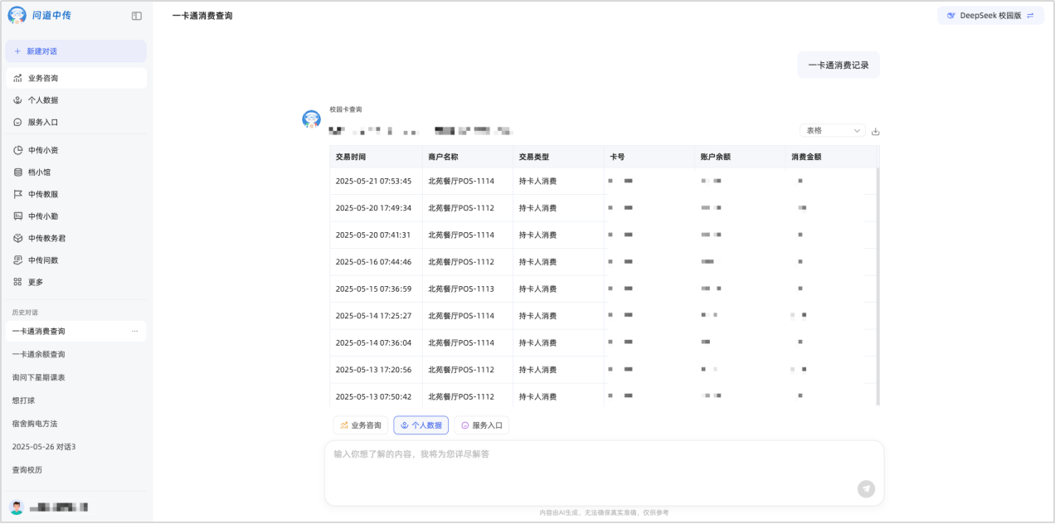1055x524 pixels.
Task: Click the download icon beside table dropdown
Action: [x=876, y=131]
